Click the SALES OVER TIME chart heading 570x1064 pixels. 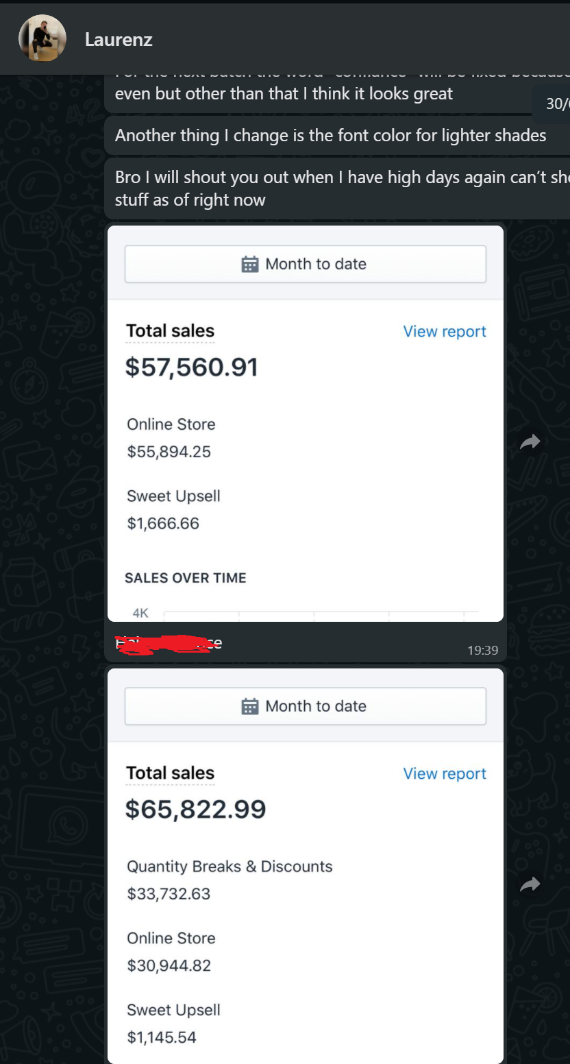(186, 578)
